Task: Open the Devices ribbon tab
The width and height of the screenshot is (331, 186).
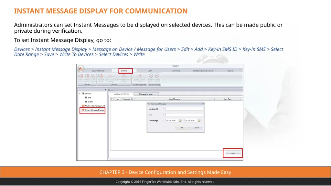Action: click(x=124, y=71)
